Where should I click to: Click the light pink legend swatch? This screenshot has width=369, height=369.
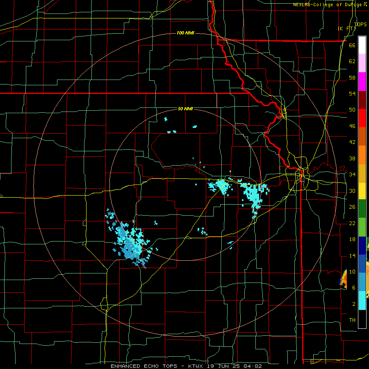pos(362,63)
